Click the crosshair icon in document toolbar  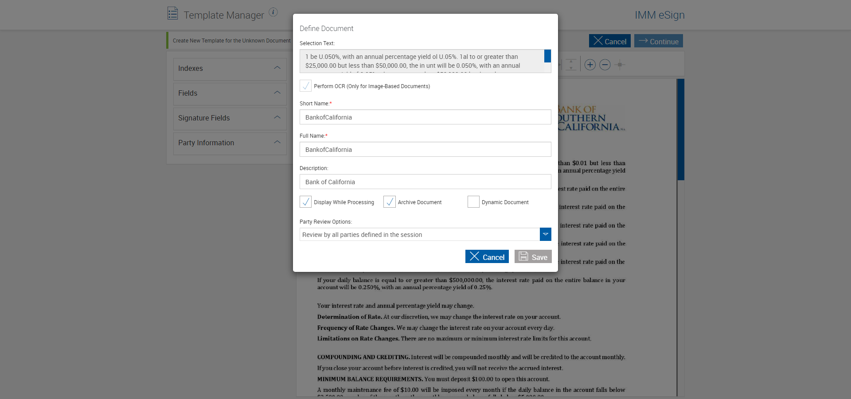click(620, 65)
